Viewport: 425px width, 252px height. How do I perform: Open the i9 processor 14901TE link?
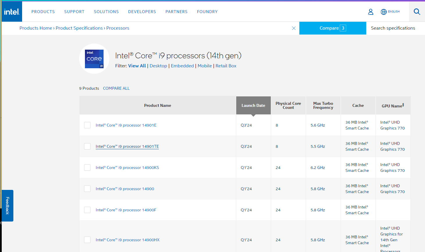pos(127,146)
